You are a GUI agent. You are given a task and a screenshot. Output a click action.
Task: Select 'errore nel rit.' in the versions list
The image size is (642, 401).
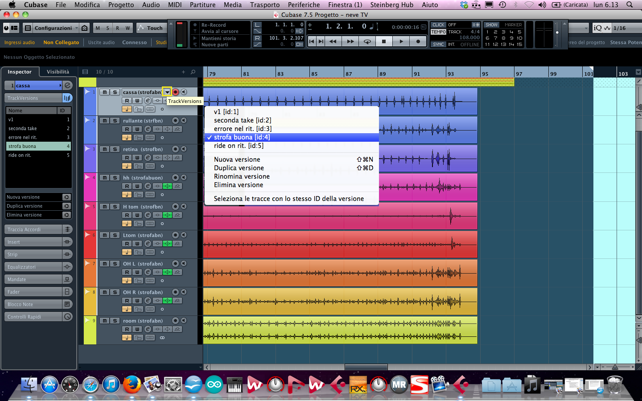tap(38, 137)
